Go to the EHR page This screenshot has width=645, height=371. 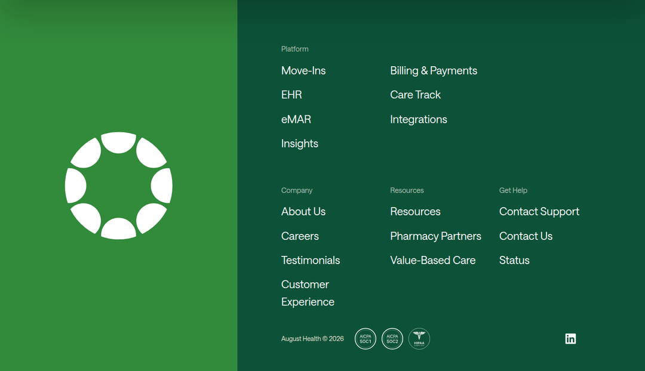click(x=291, y=95)
